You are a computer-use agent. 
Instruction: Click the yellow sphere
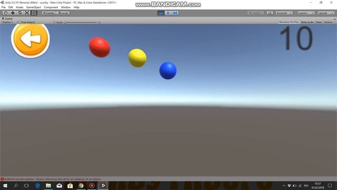point(137,58)
